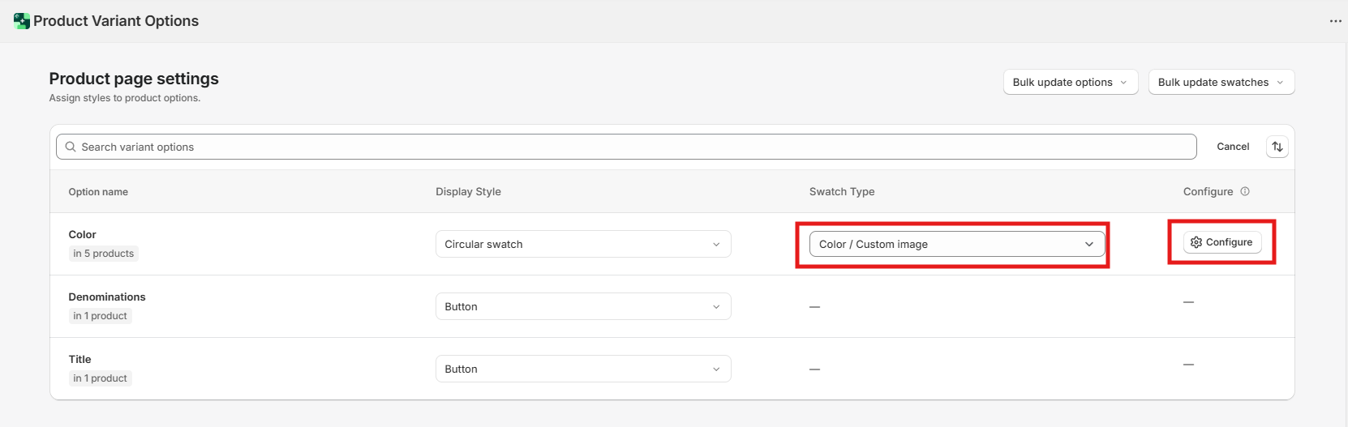
Task: Expand the Bulk update options dropdown
Action: point(1070,83)
